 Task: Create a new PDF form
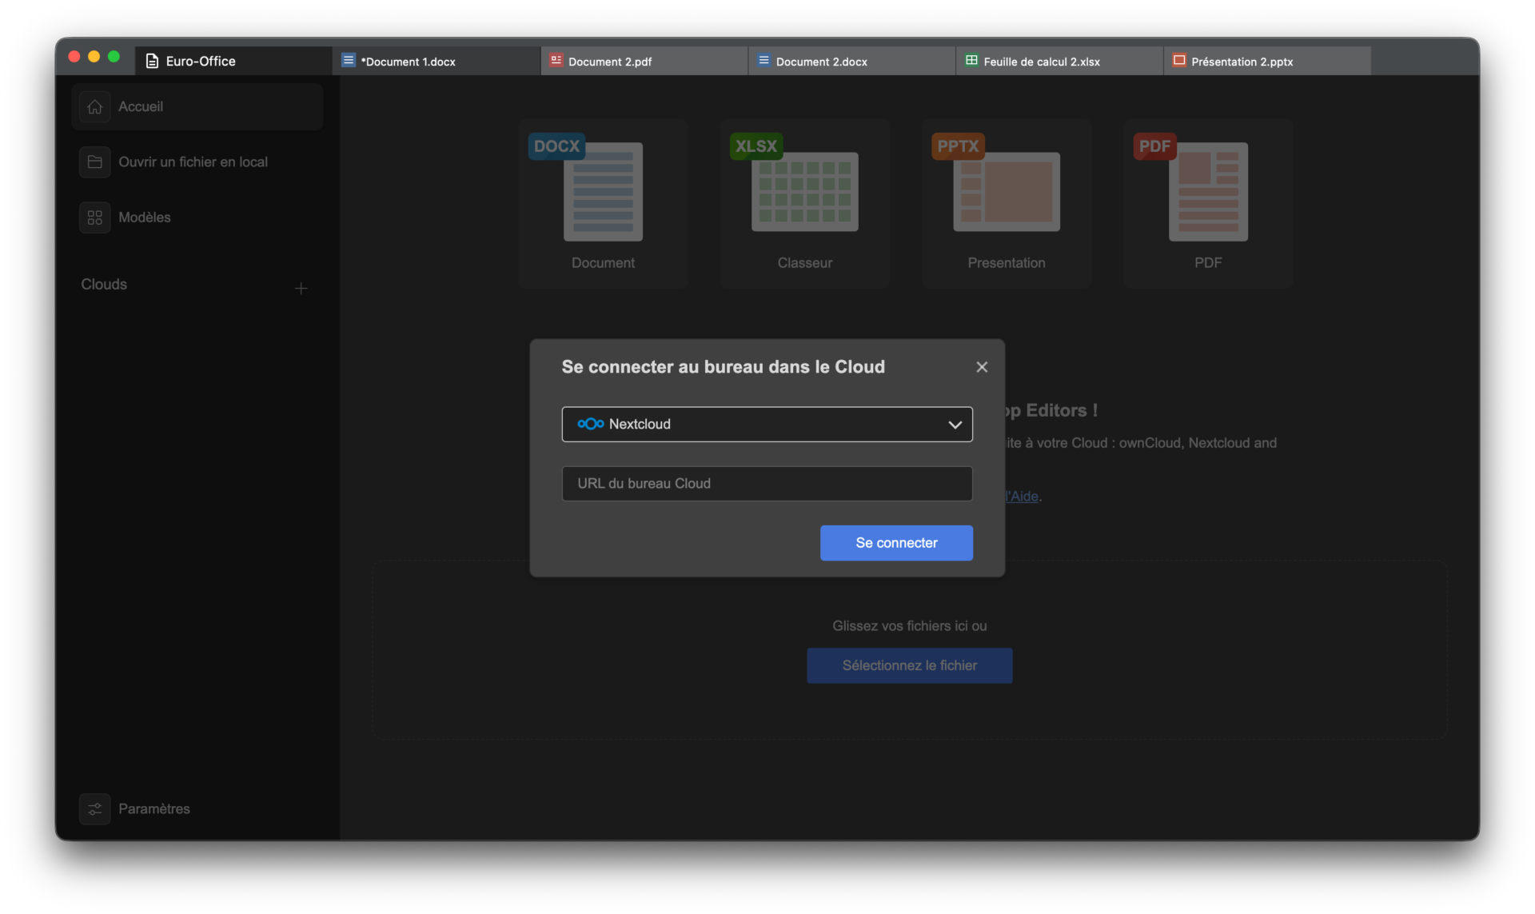(x=1207, y=203)
